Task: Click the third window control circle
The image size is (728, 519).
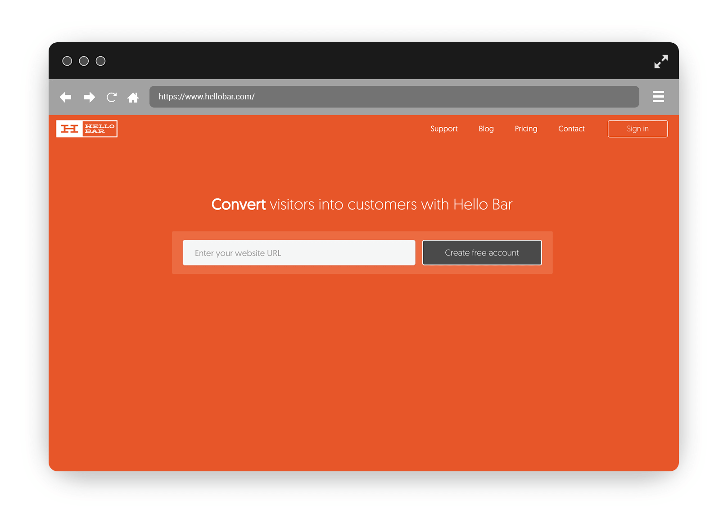Action: [101, 61]
